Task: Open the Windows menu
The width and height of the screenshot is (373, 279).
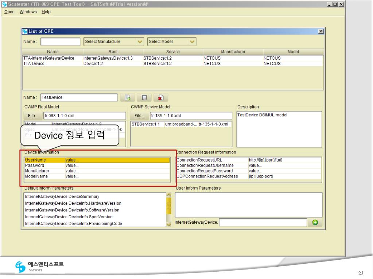Action: click(x=28, y=12)
